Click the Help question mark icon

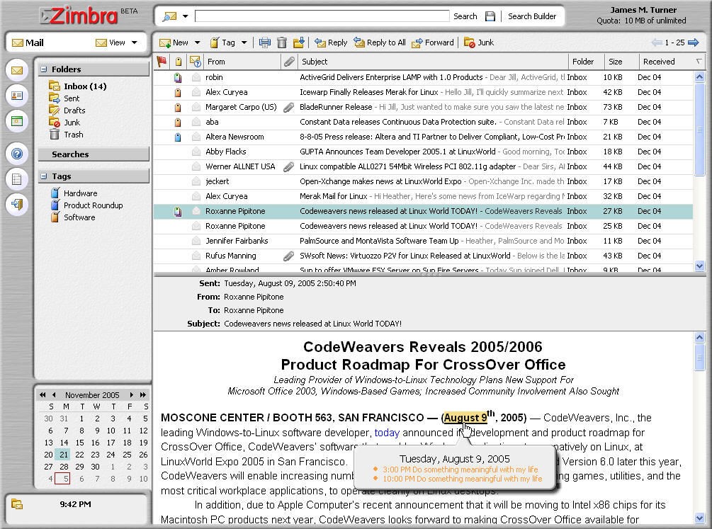click(17, 154)
